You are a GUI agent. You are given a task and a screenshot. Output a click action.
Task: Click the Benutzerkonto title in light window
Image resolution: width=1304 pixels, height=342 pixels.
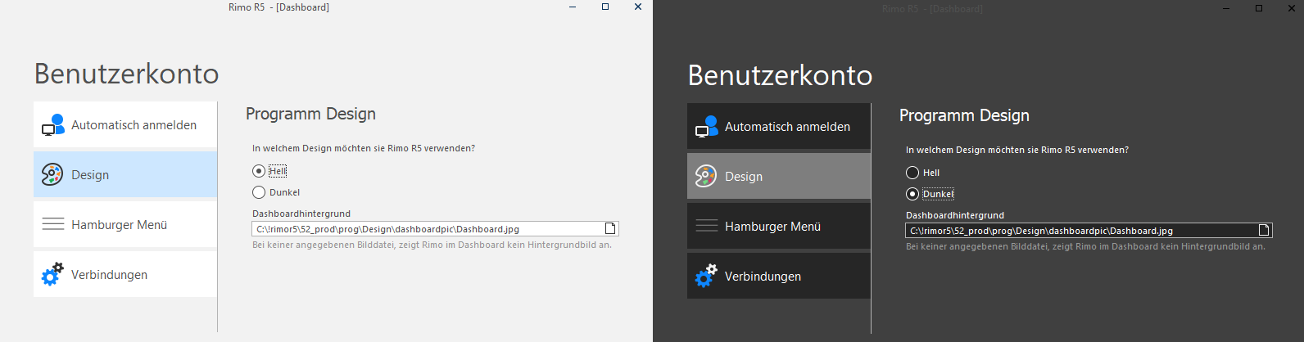(x=126, y=74)
